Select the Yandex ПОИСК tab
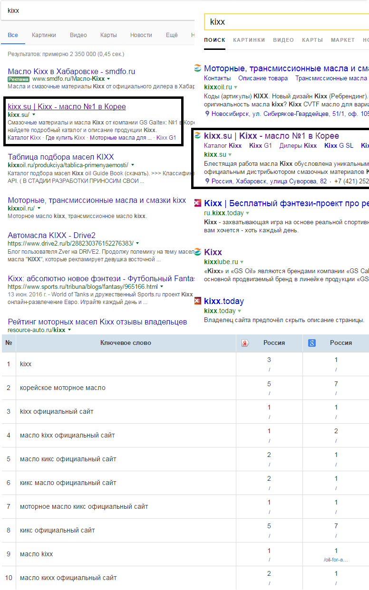The image size is (369, 590). point(215,40)
